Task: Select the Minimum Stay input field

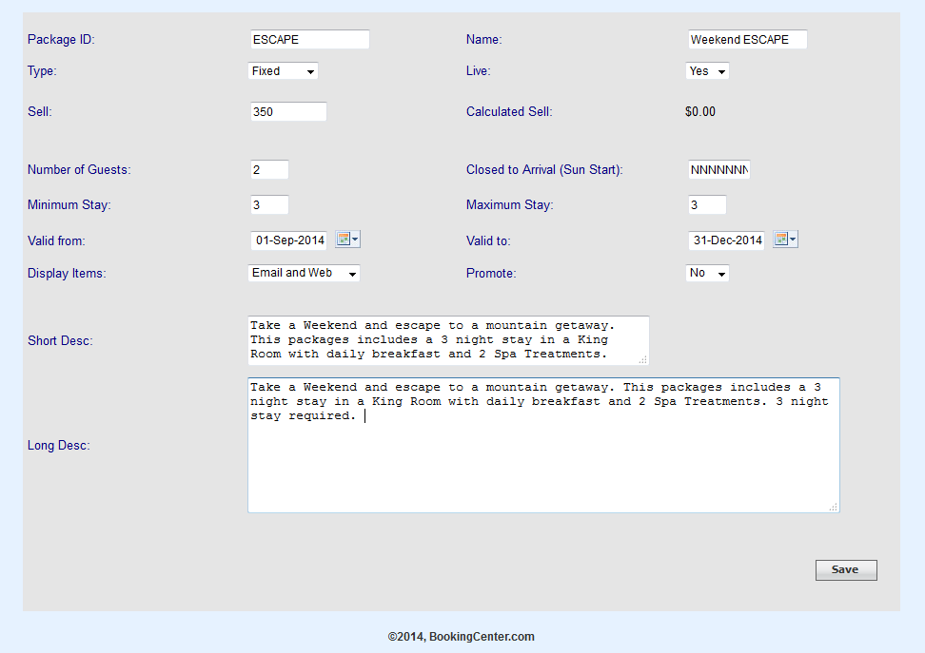Action: point(269,205)
